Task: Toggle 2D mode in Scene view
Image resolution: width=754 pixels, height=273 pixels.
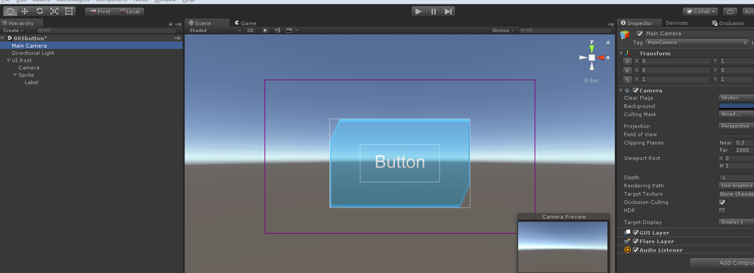Action: [250, 30]
